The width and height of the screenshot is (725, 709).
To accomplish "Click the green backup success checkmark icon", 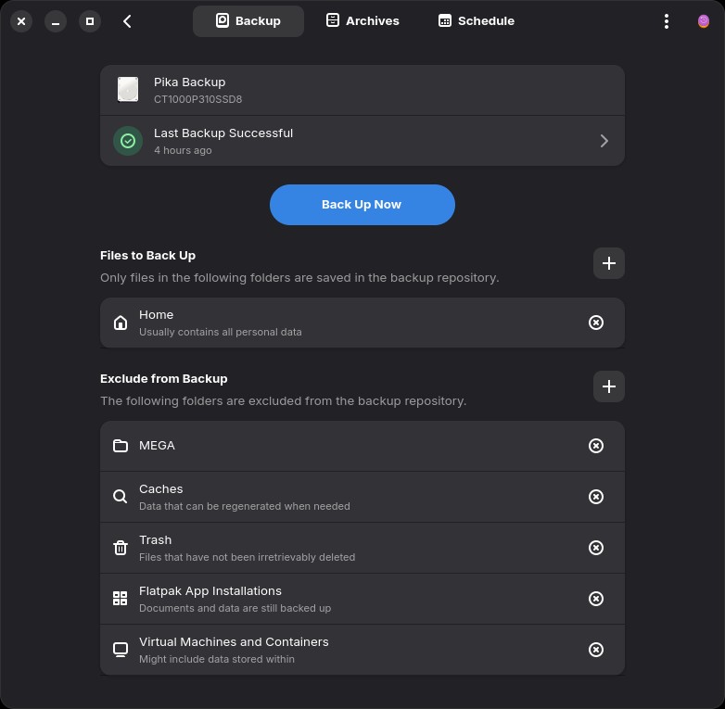I will 128,141.
